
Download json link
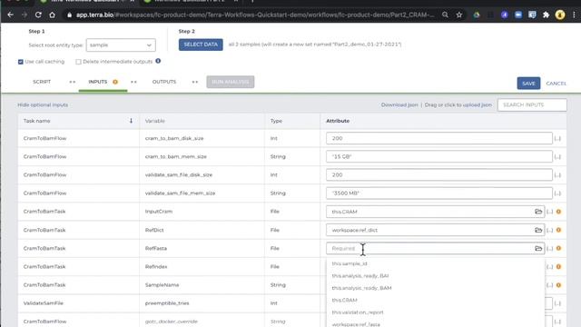(x=399, y=105)
